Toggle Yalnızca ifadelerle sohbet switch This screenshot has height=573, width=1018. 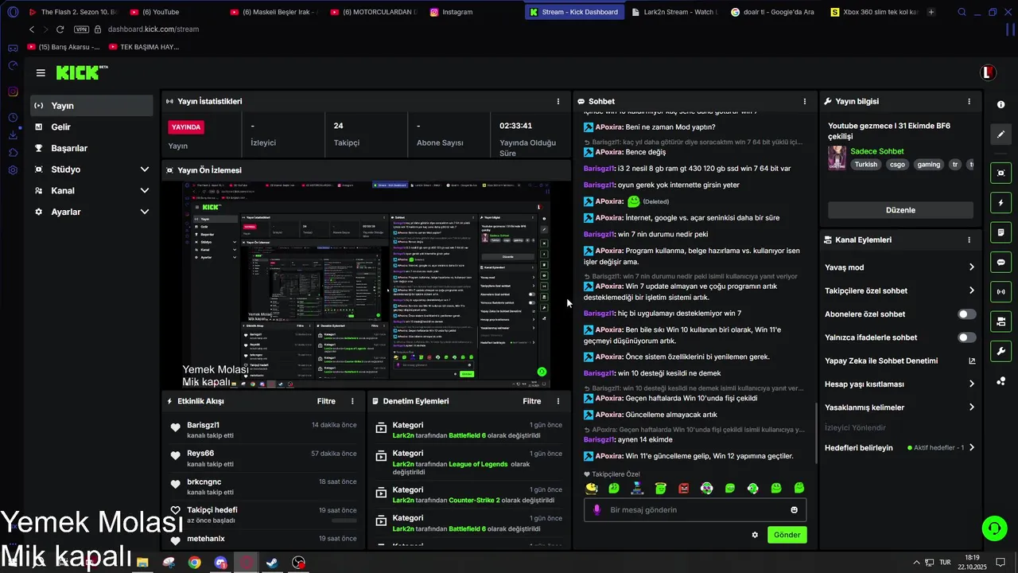coord(966,337)
